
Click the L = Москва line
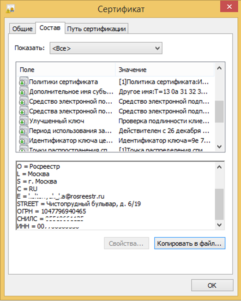click(x=33, y=174)
